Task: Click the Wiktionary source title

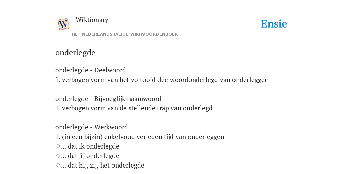Action: (92, 20)
